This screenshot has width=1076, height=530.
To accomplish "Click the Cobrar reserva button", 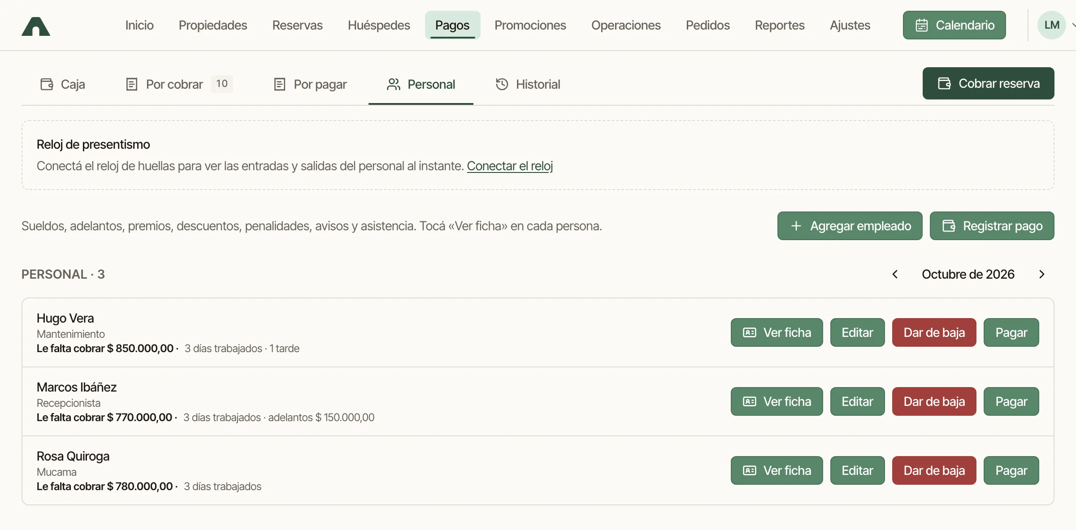I will coord(988,83).
